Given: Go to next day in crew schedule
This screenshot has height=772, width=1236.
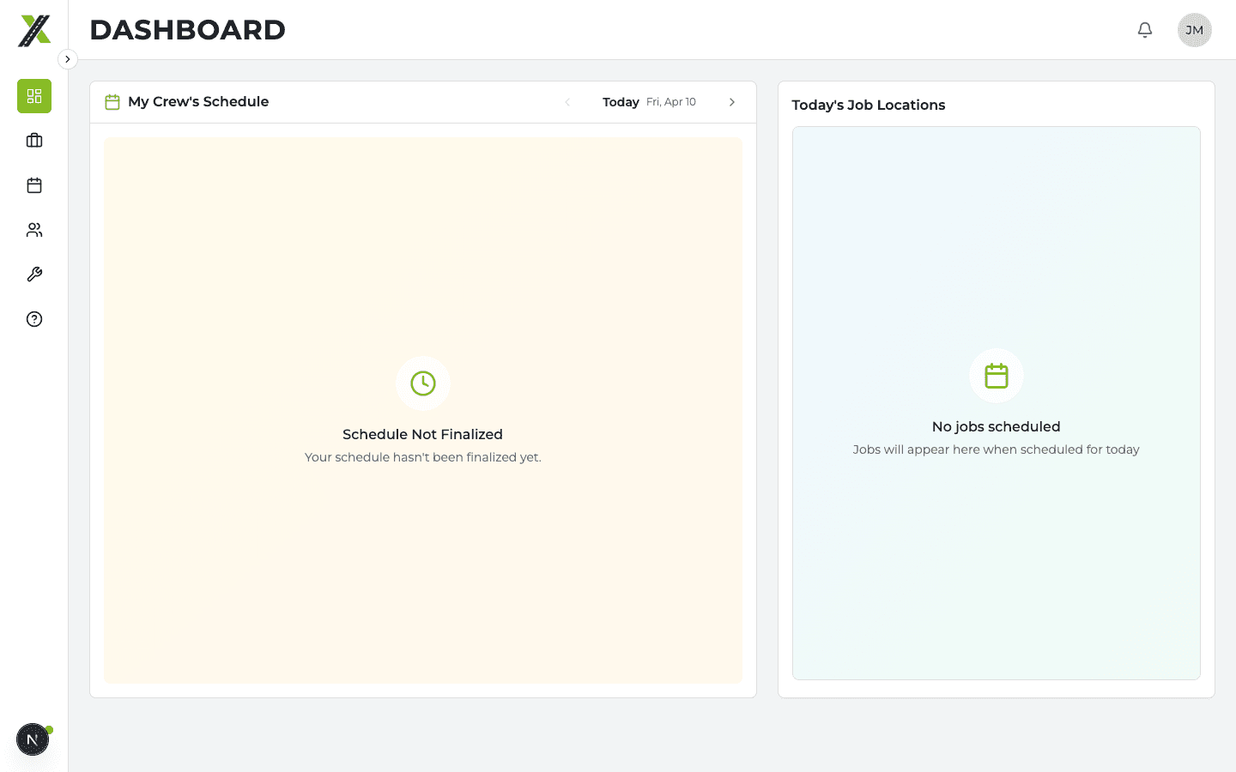Looking at the screenshot, I should click(732, 102).
